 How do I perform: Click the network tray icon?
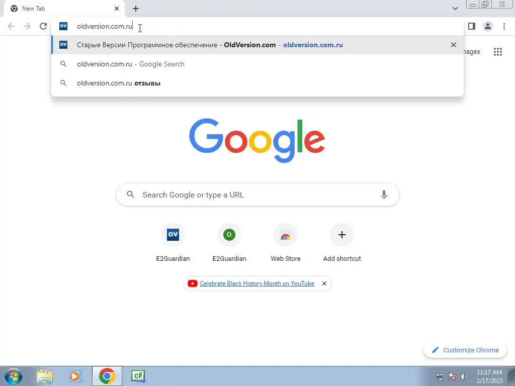[x=440, y=376]
